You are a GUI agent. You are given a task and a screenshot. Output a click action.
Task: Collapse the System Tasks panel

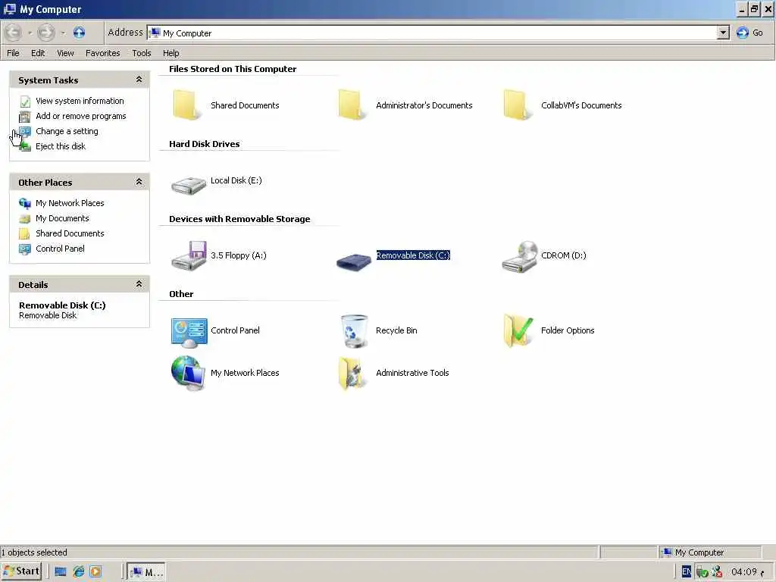139,79
